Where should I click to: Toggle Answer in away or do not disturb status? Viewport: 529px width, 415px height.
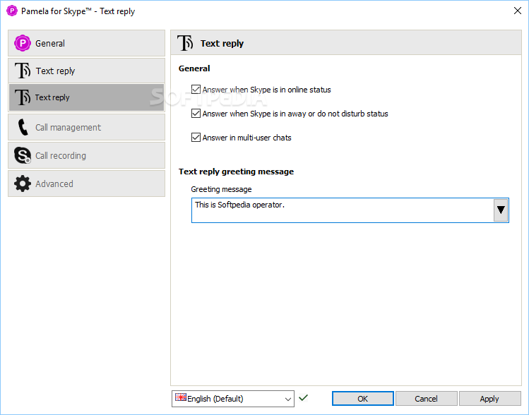click(x=196, y=113)
